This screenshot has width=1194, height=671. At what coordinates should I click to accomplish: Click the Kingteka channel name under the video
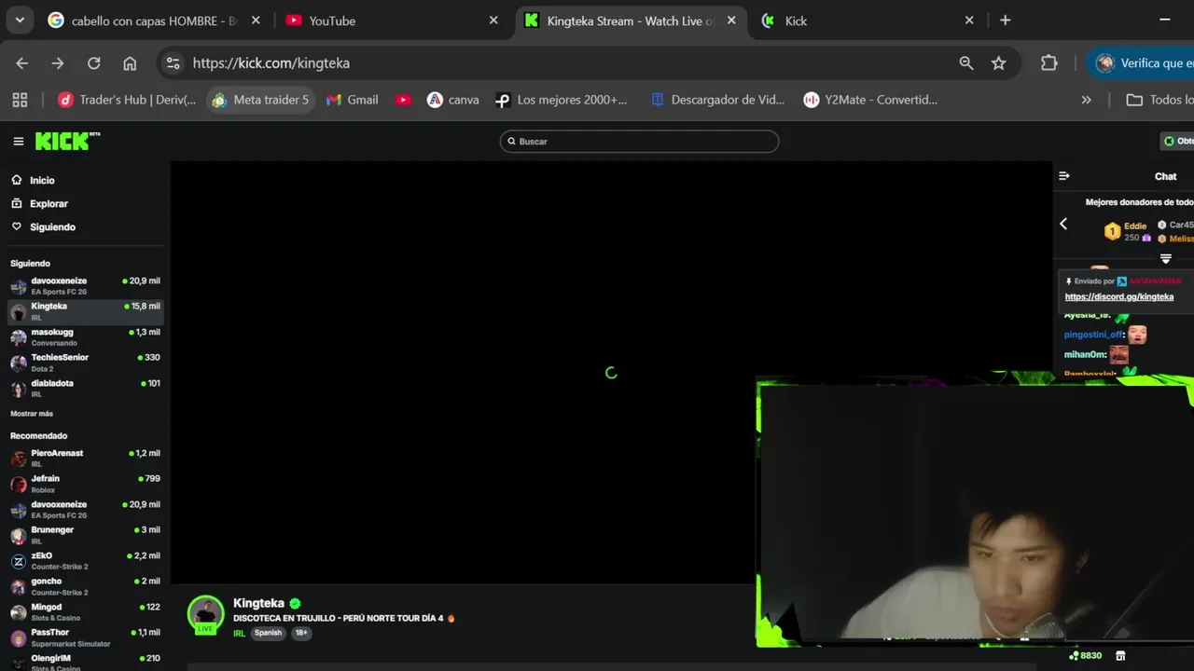258,603
